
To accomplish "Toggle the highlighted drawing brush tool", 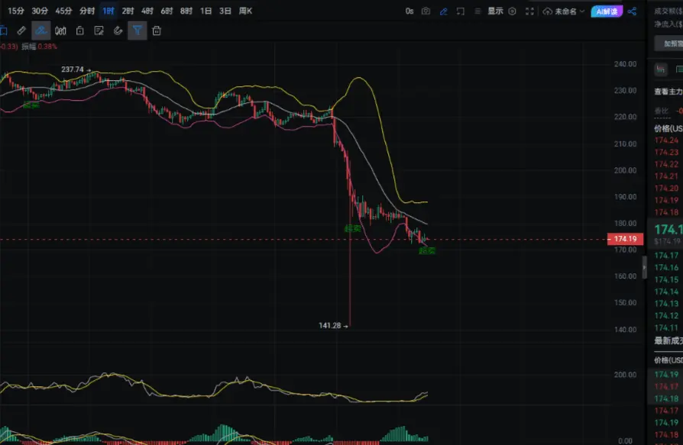I will tap(41, 31).
